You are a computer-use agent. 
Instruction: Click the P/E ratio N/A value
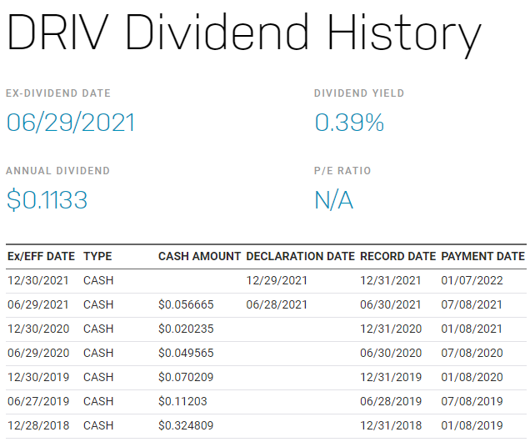[334, 200]
